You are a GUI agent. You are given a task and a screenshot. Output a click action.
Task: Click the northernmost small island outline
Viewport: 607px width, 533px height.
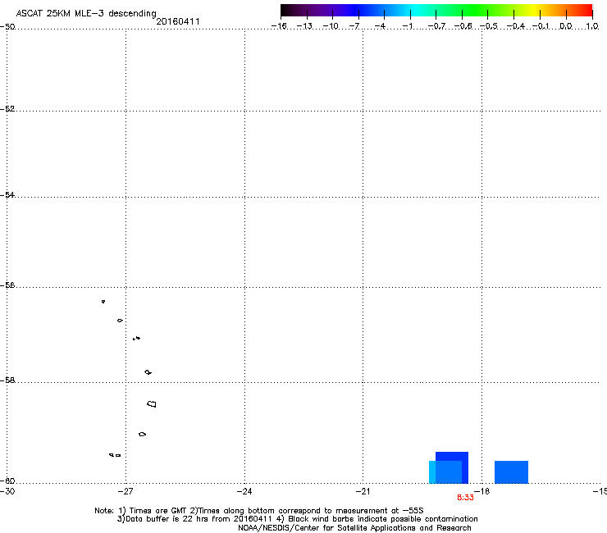tap(103, 302)
